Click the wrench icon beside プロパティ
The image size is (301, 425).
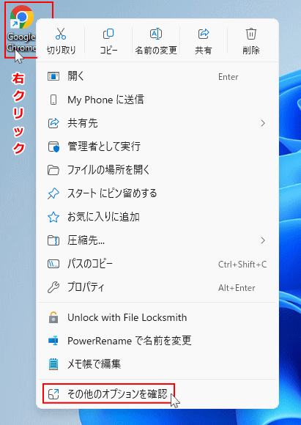53,287
